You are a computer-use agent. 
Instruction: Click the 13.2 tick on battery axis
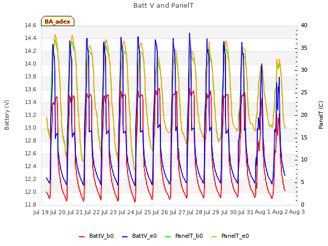point(31,115)
